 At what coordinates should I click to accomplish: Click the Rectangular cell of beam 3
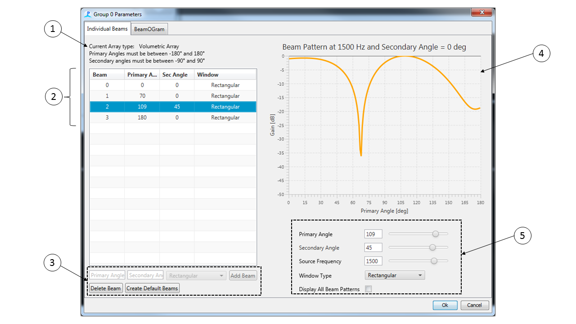coord(225,117)
